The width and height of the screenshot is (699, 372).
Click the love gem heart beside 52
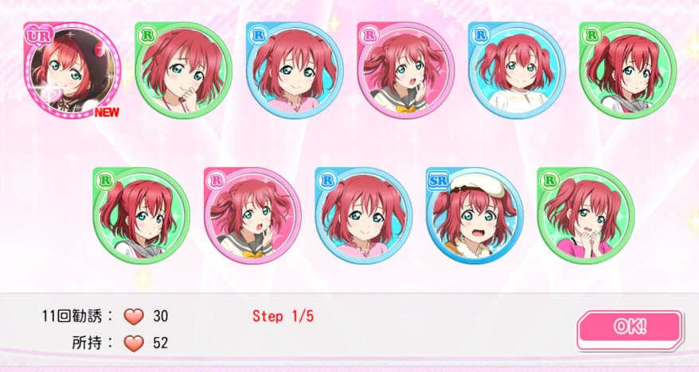point(134,343)
